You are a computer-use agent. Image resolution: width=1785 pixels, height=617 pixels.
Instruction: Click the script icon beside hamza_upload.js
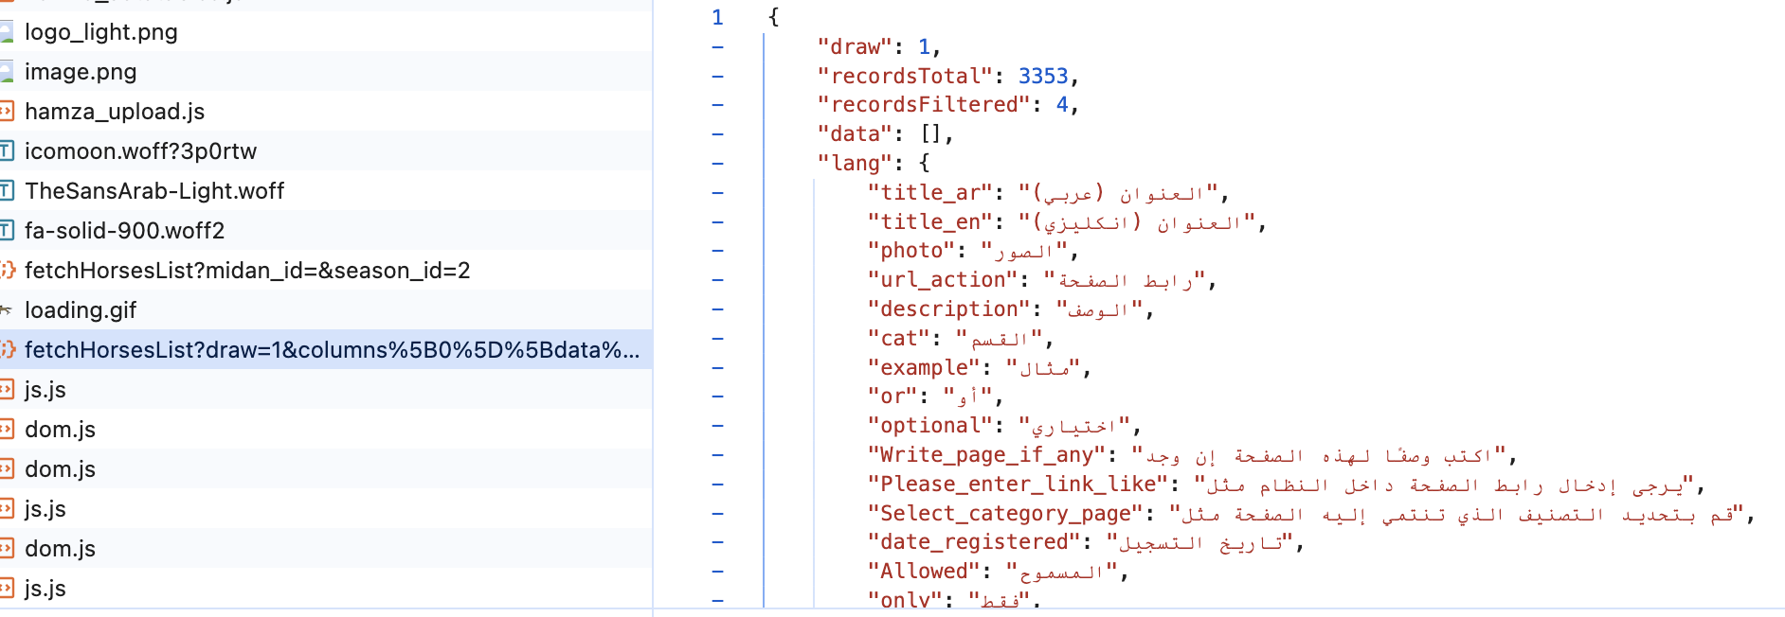[6, 112]
